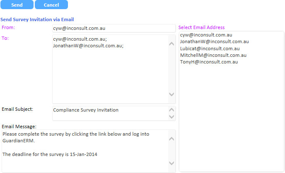Click the Send button
The image size is (285, 173).
(17, 5)
